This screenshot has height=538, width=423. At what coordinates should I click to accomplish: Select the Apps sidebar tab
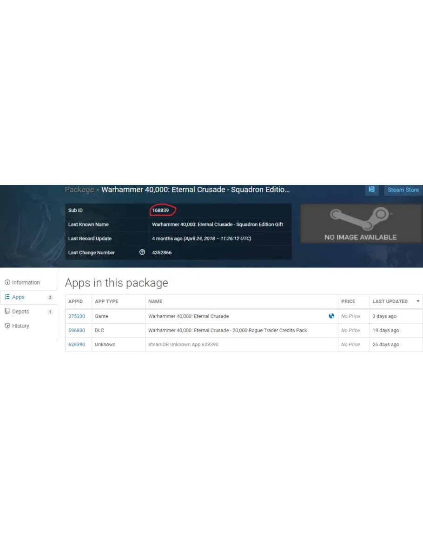pyautogui.click(x=18, y=297)
